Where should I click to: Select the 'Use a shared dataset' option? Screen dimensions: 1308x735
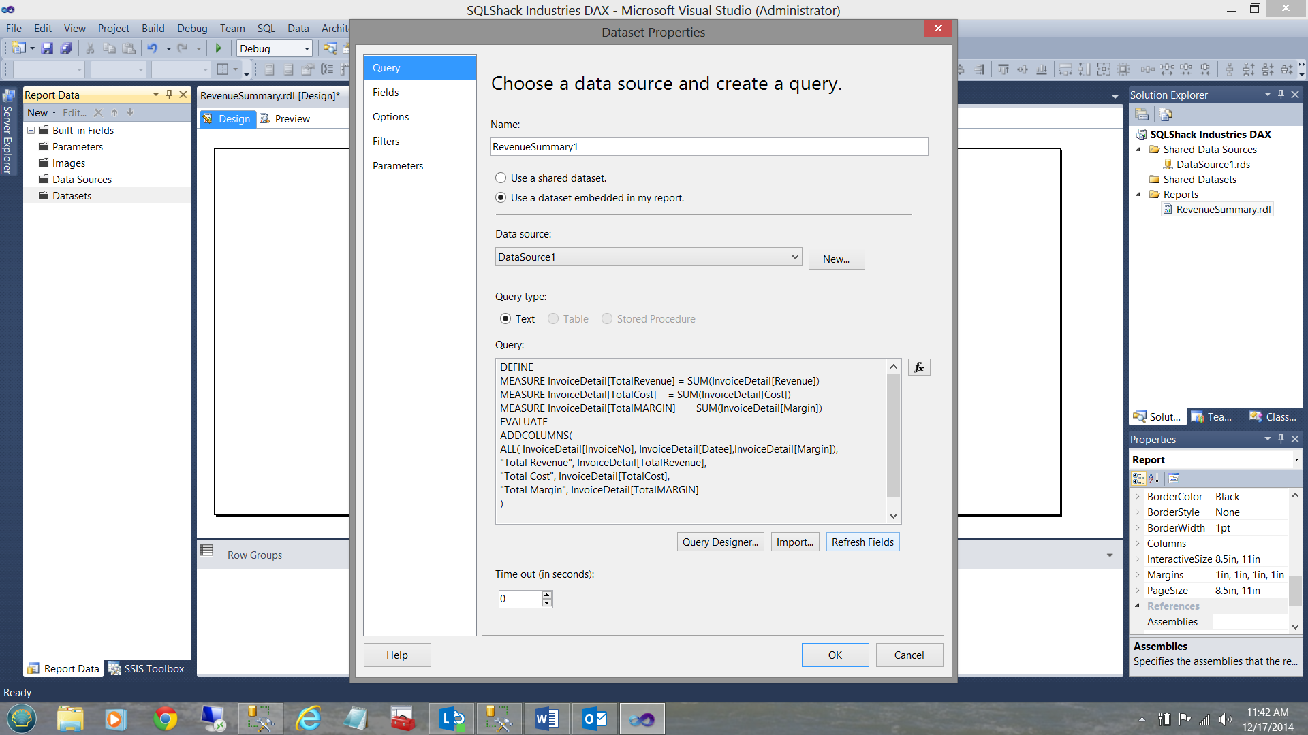point(501,178)
